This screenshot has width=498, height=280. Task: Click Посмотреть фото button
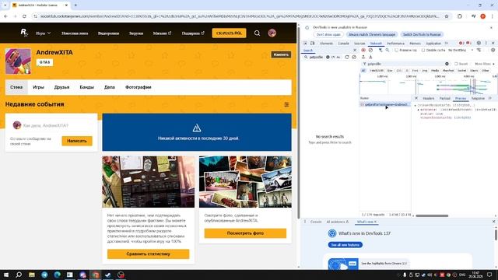245,233
